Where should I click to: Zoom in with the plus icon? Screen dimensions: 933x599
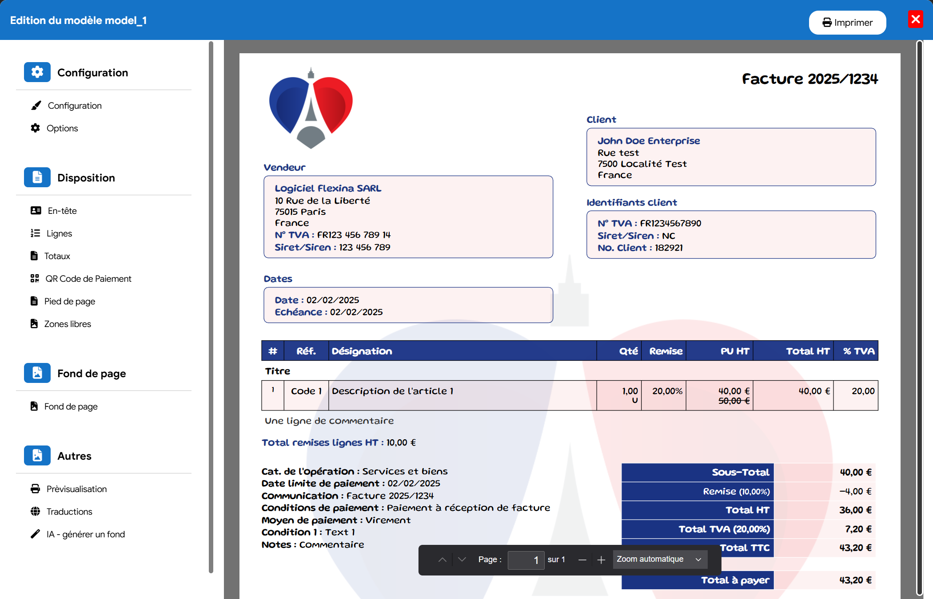[601, 560]
